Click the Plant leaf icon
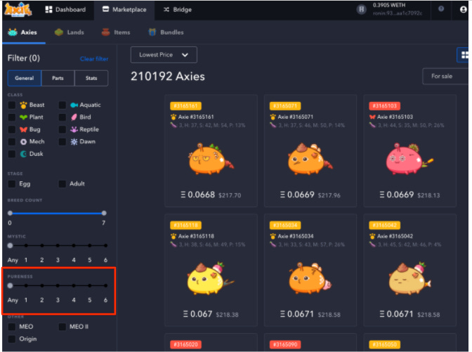 pos(23,117)
